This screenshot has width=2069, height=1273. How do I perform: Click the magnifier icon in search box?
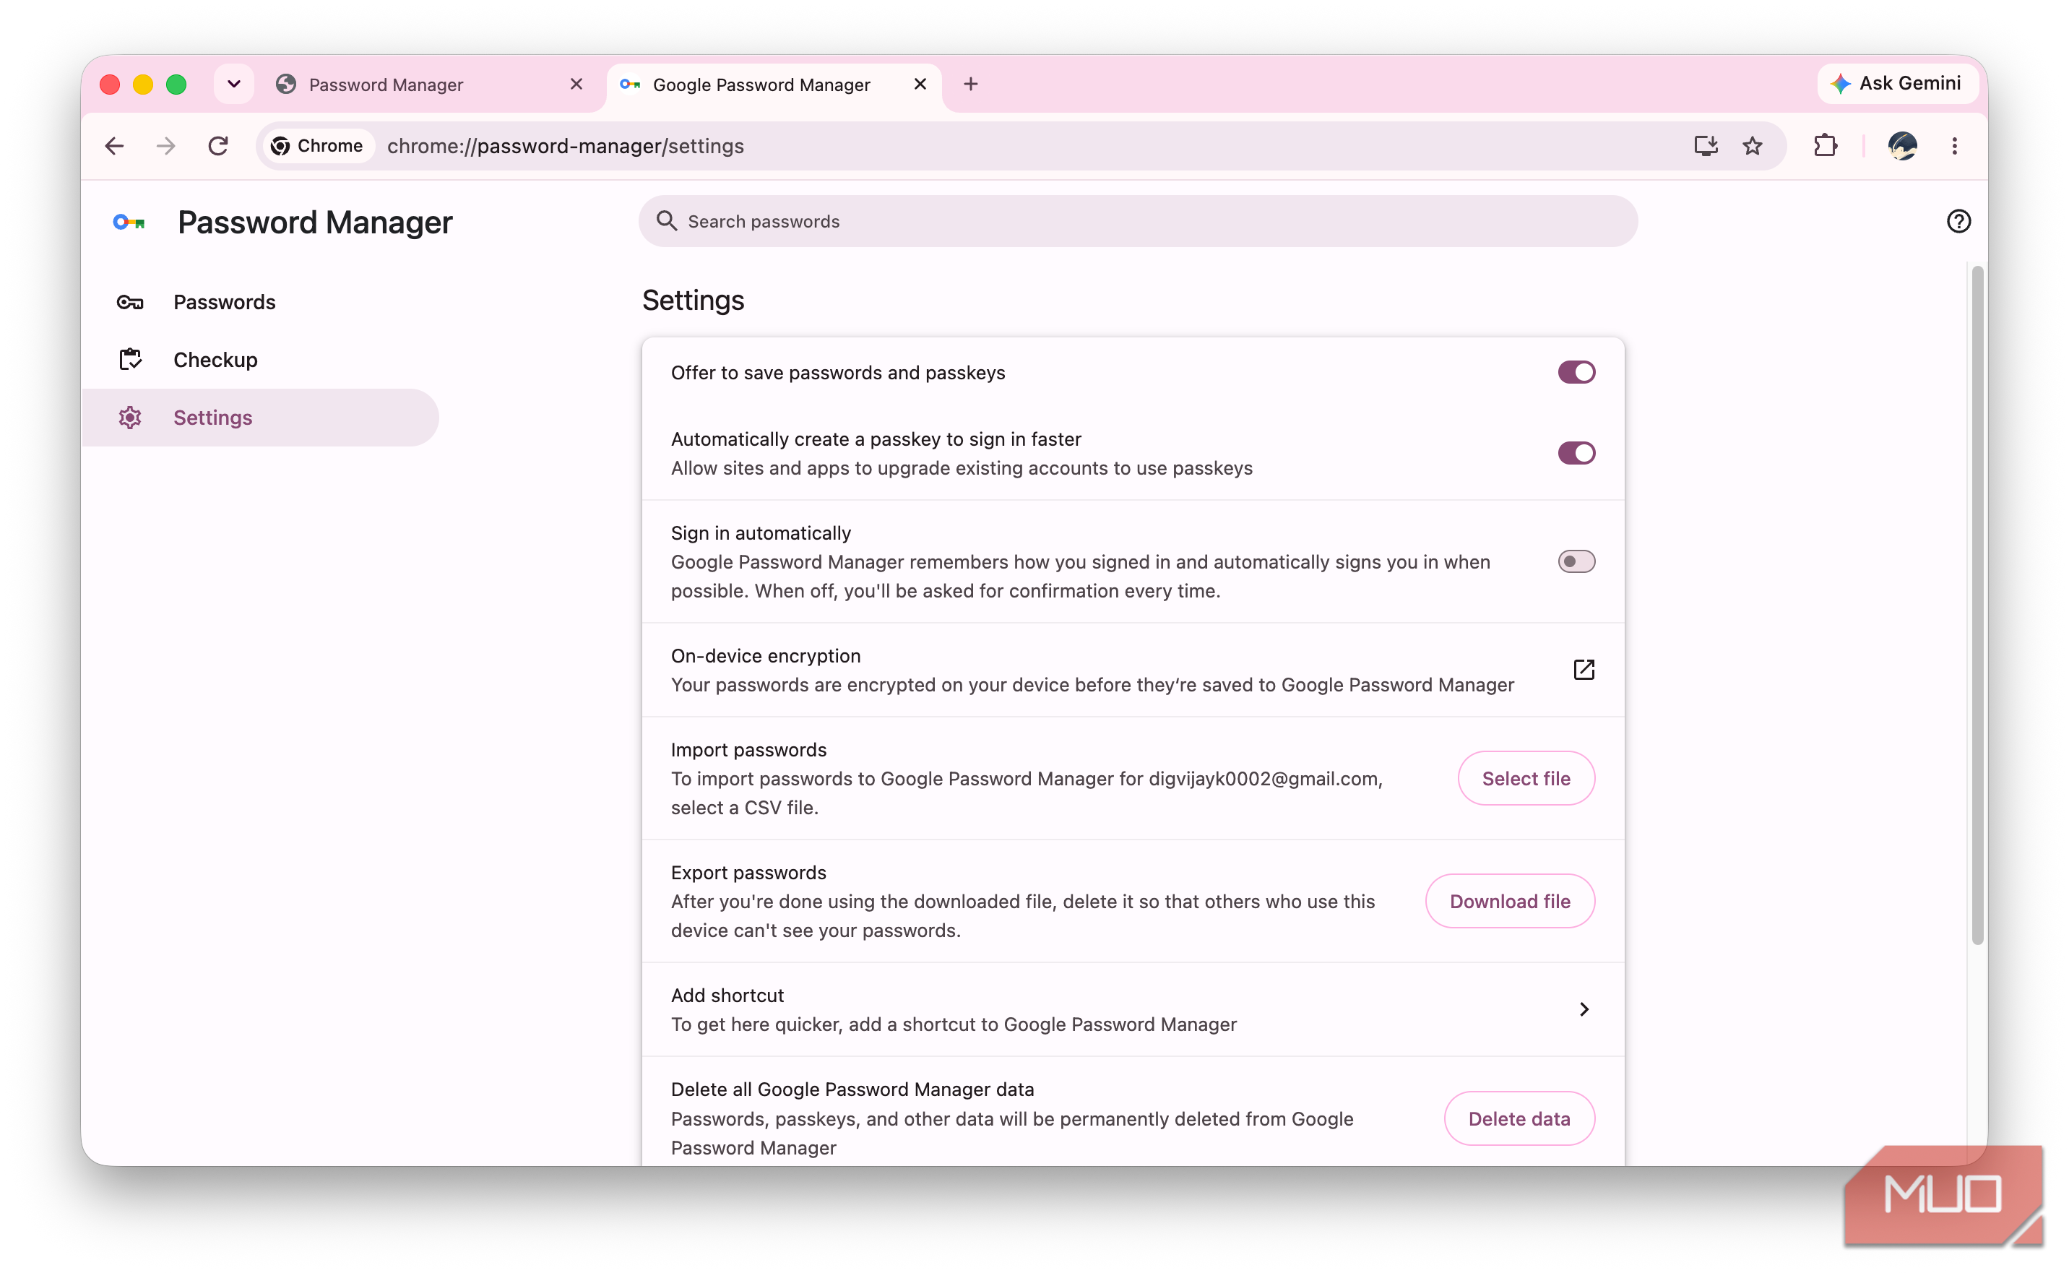click(x=667, y=221)
